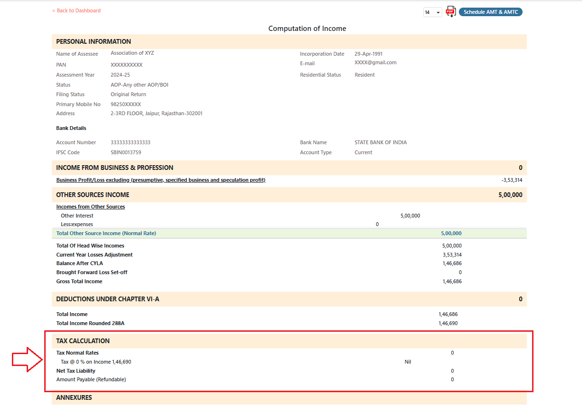The width and height of the screenshot is (582, 406).
Task: Select residential status Resident
Action: click(x=365, y=75)
